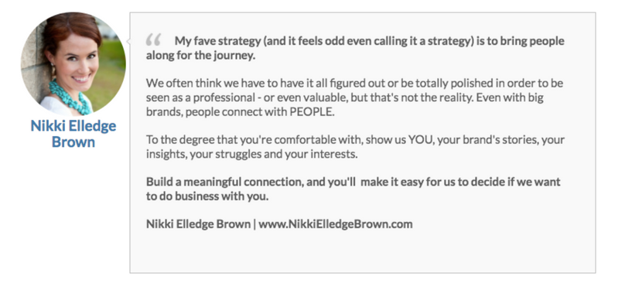Click the 'insights, your struggles' line

pos(252,154)
